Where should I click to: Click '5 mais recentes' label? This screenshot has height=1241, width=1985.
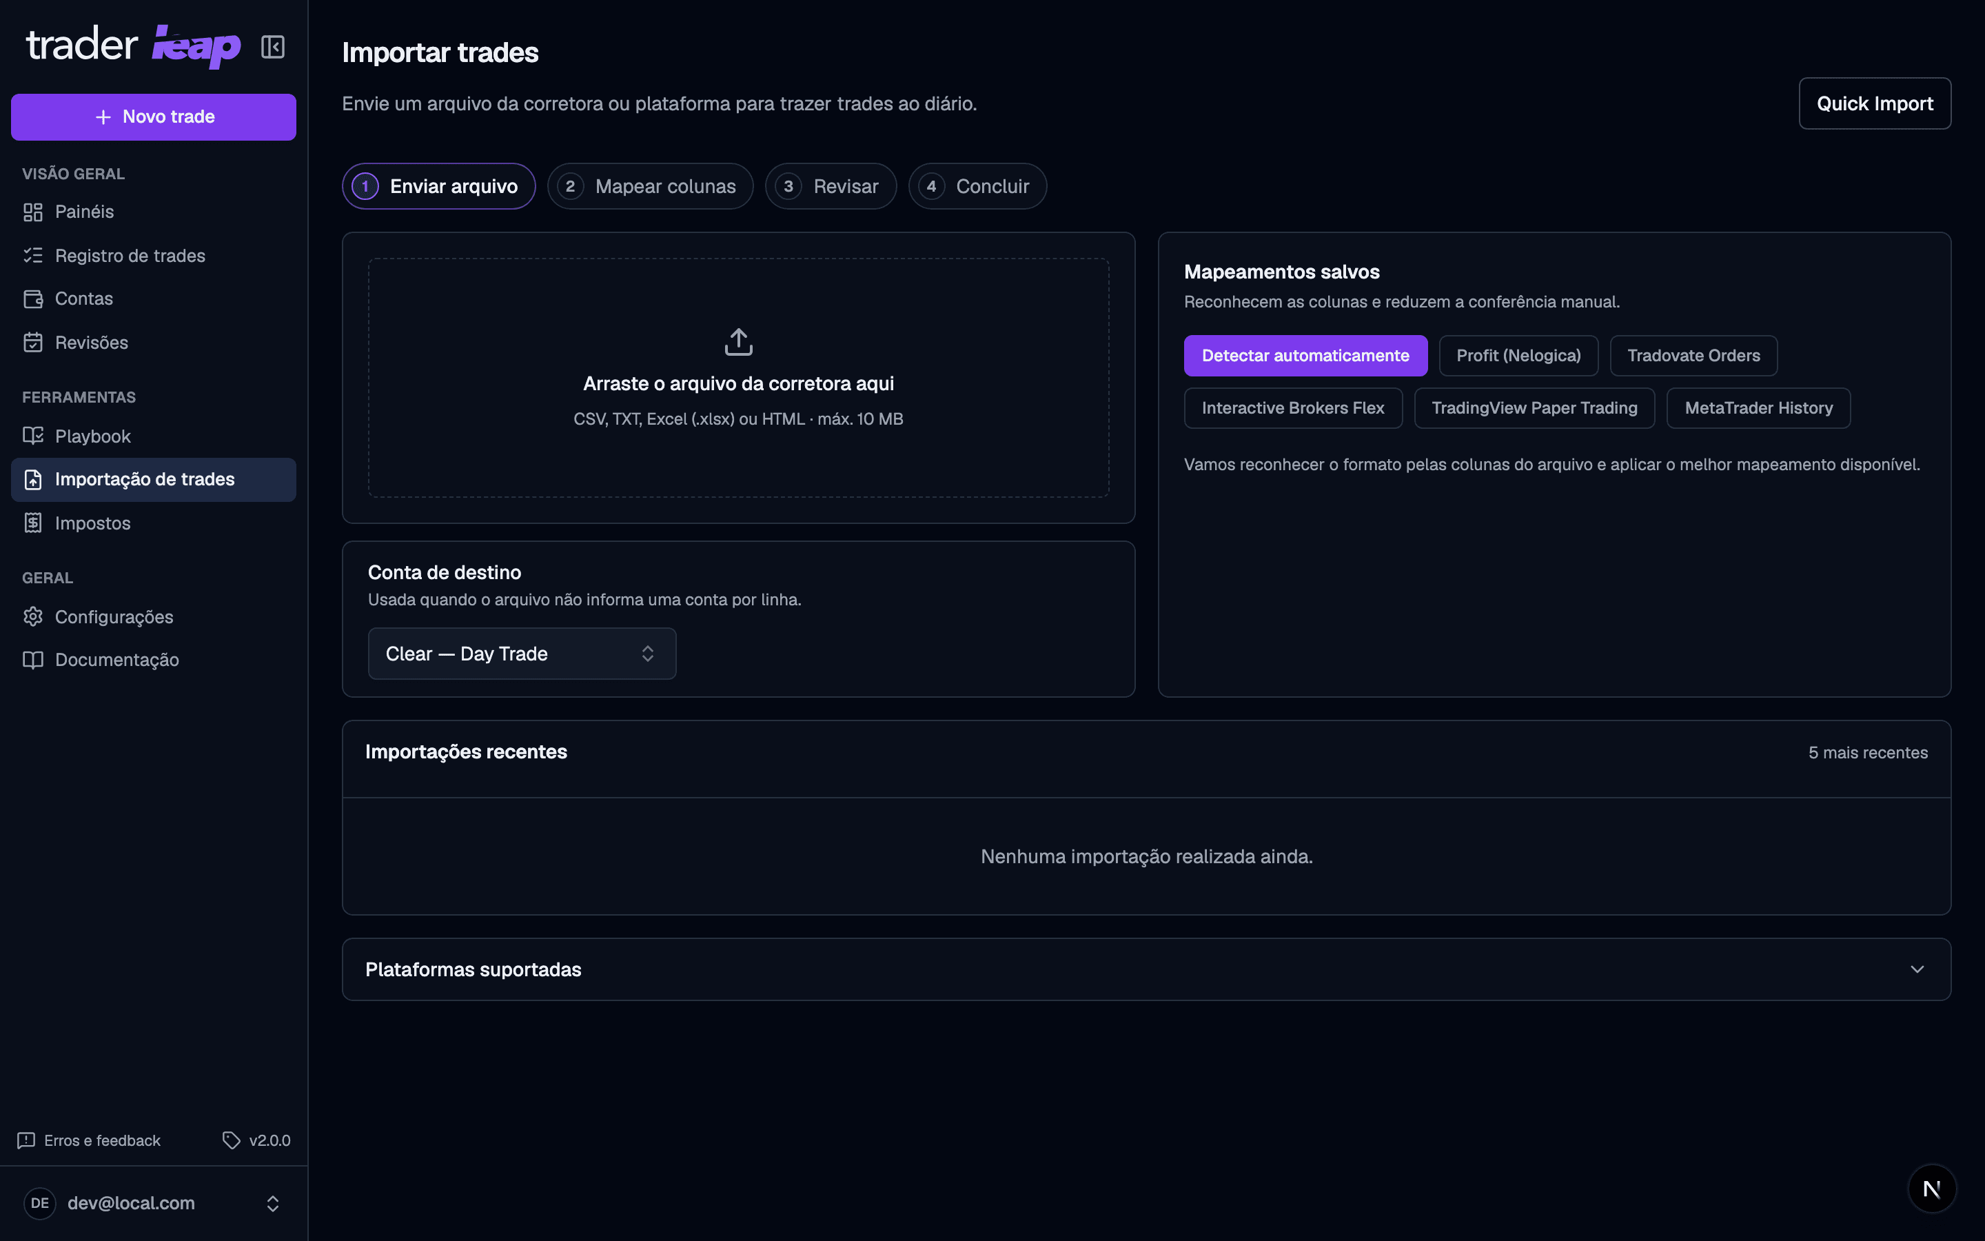1868,753
